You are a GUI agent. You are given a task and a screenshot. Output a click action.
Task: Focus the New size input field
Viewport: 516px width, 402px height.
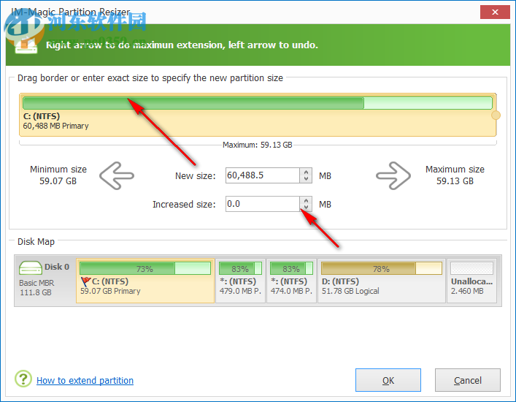263,175
